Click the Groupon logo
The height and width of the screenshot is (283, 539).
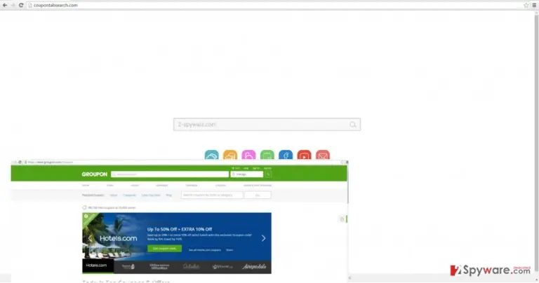tap(95, 174)
